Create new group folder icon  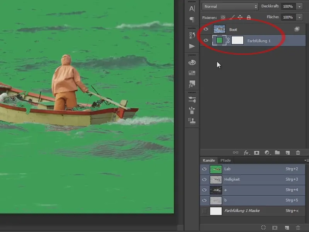click(x=277, y=152)
